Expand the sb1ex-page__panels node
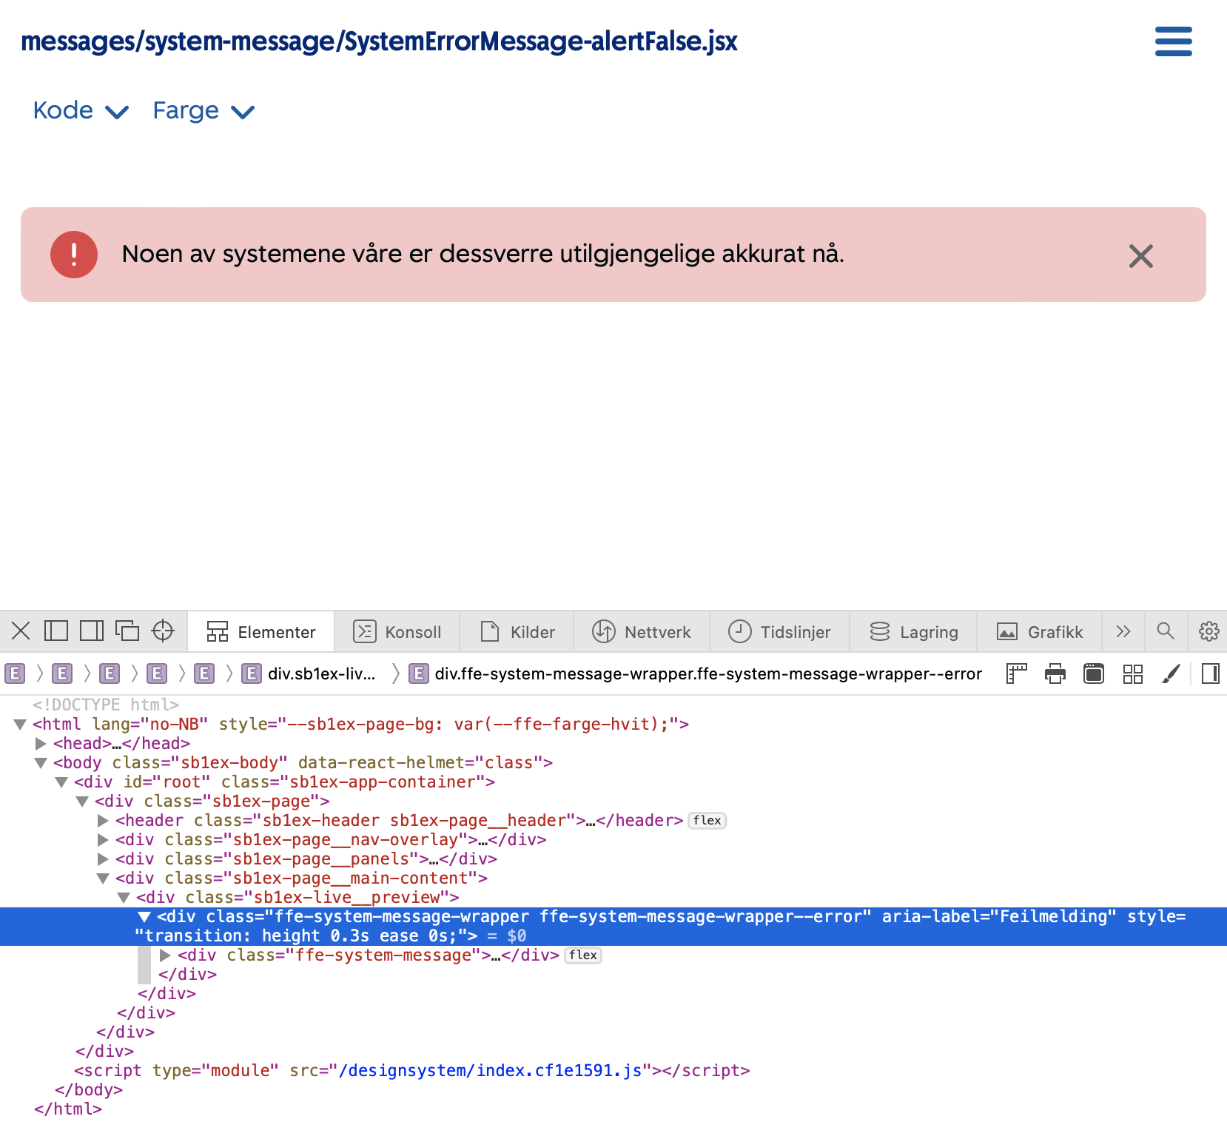Image resolution: width=1227 pixels, height=1122 pixels. [x=103, y=859]
